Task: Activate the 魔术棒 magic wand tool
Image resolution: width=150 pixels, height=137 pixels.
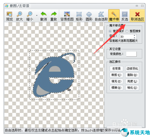Action: pyautogui.click(x=114, y=16)
